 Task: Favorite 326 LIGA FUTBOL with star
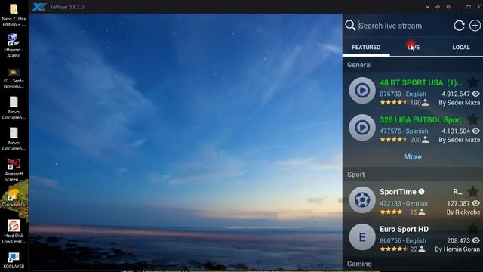[x=473, y=119]
